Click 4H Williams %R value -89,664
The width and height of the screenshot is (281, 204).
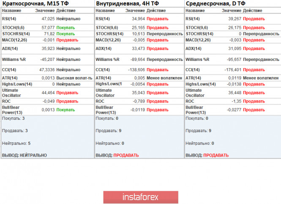pyautogui.click(x=138, y=60)
